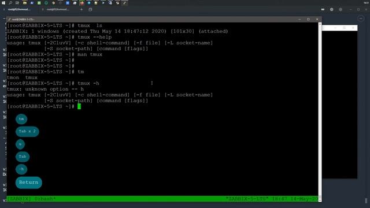Image resolution: width=370 pixels, height=208 pixels.
Task: Click the 'man tmux' command line
Action: click(x=54, y=54)
